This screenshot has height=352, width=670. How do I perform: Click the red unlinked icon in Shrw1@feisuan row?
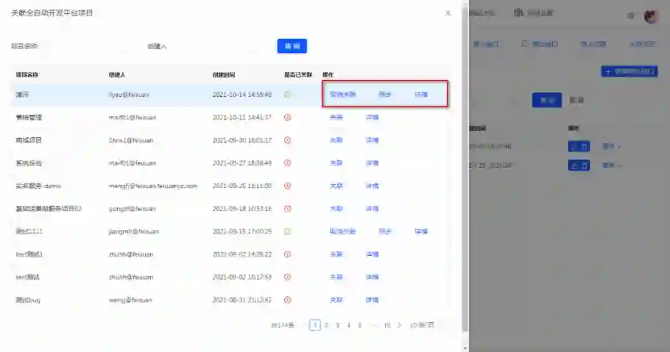coord(288,140)
